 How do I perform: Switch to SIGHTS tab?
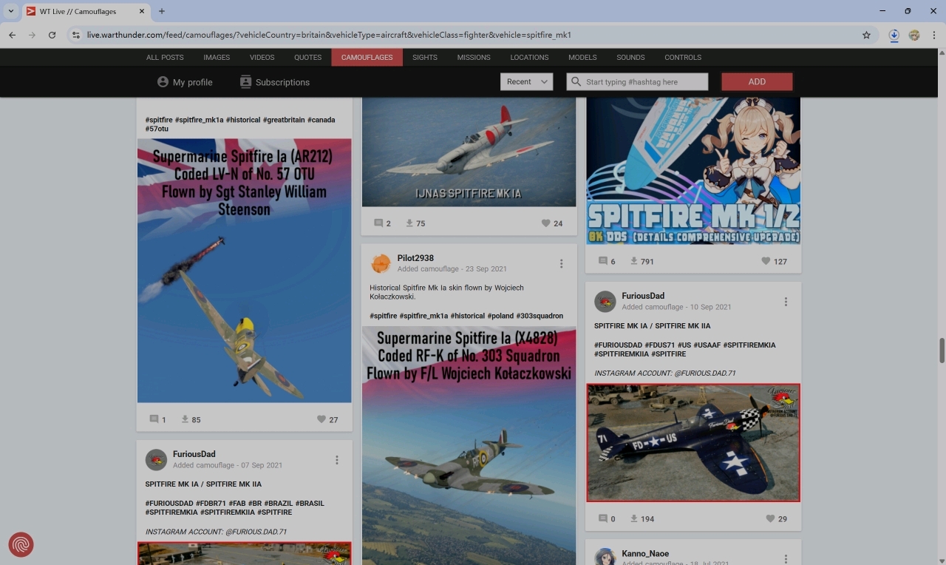pyautogui.click(x=425, y=57)
